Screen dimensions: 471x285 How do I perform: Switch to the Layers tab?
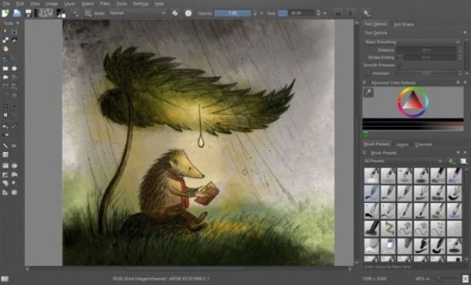pyautogui.click(x=402, y=144)
